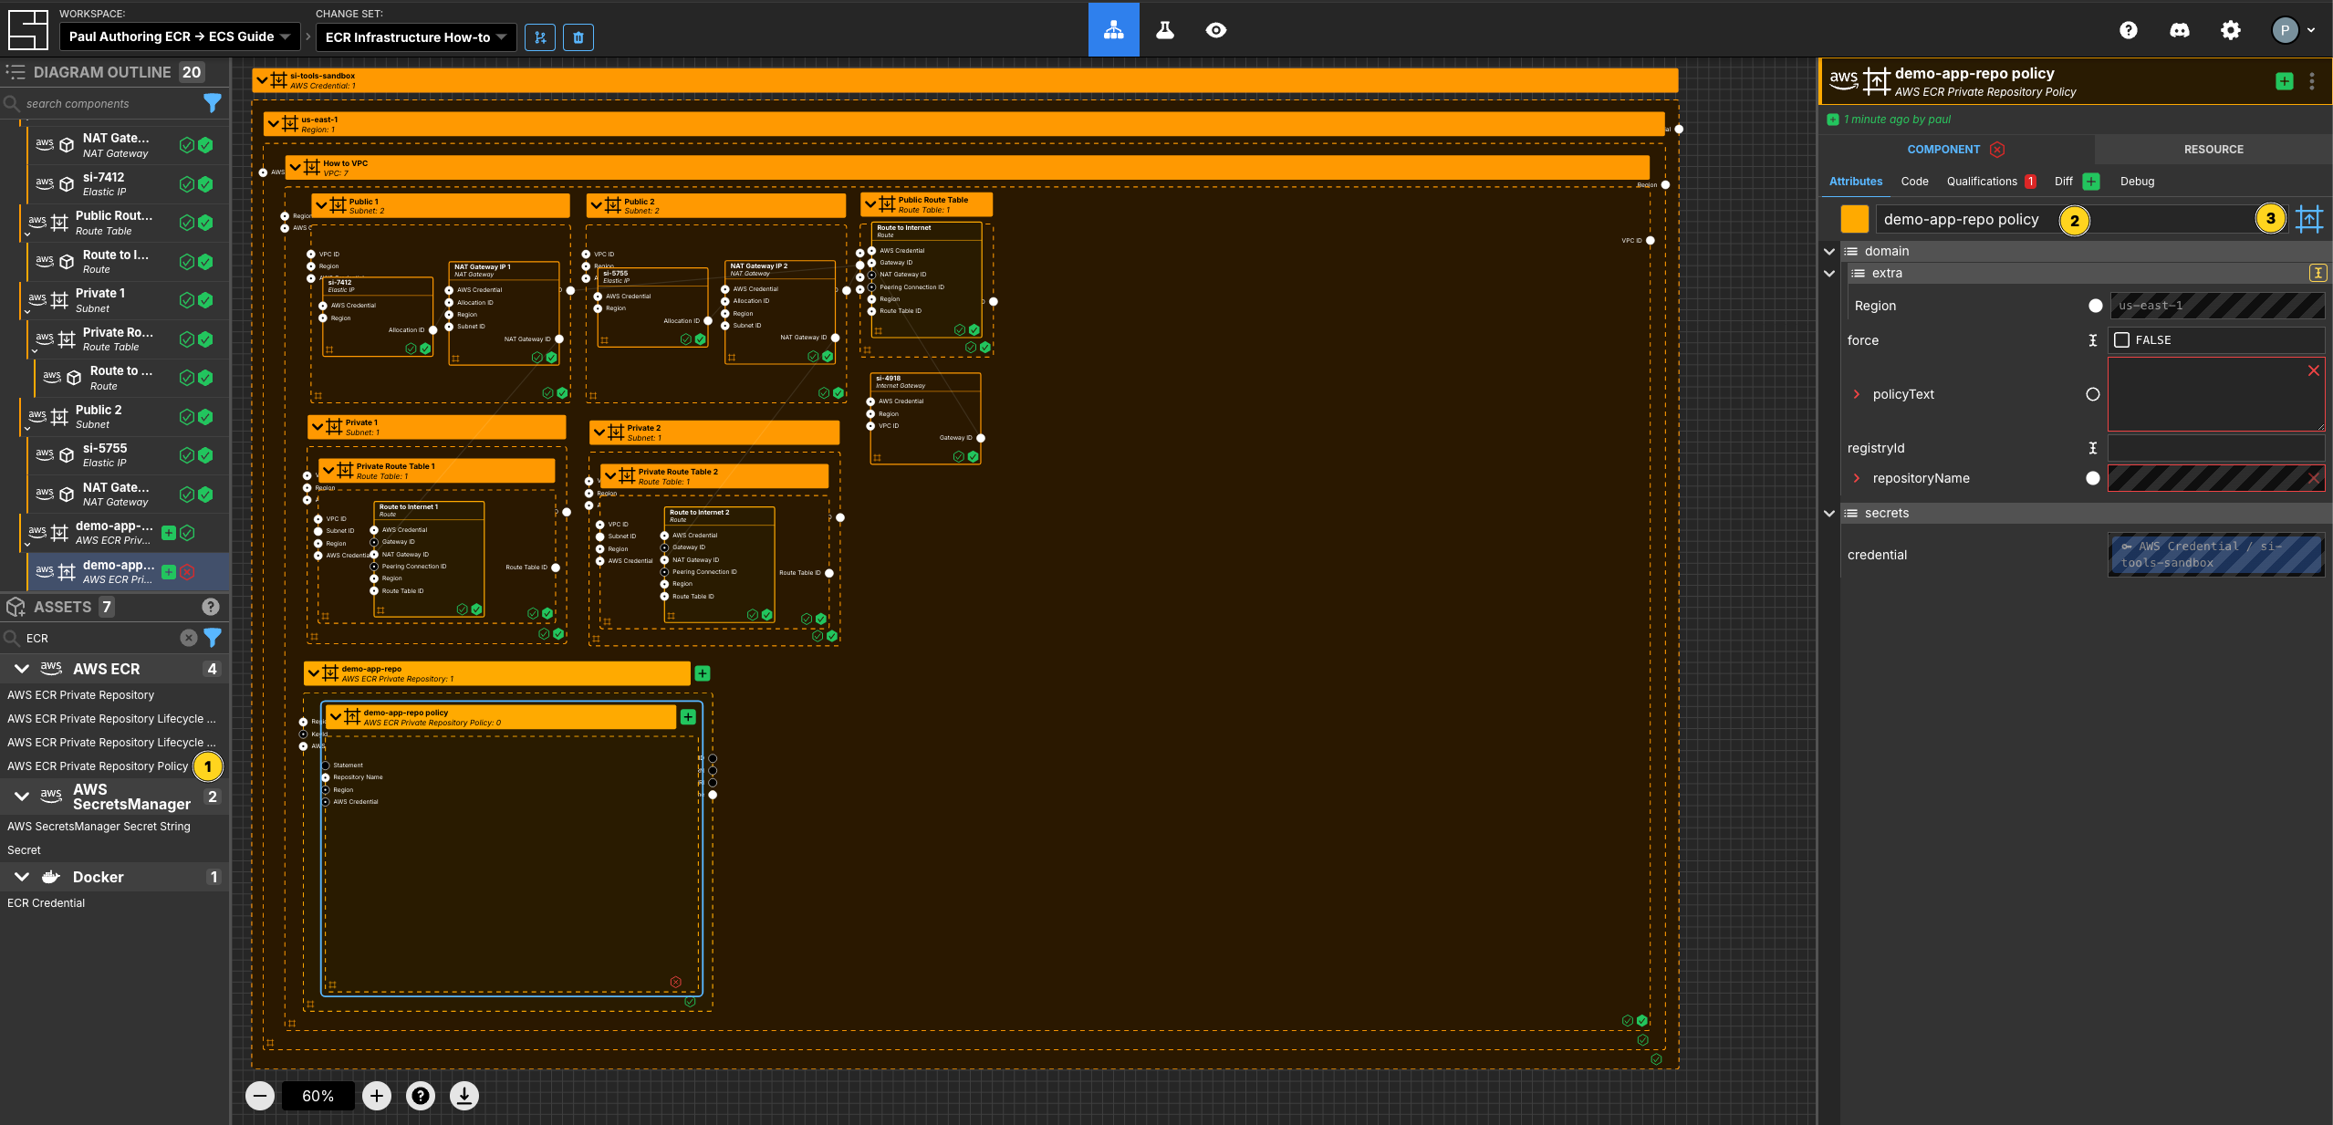Select AWS SecretsManager Secret String asset
The height and width of the screenshot is (1125, 2333).
click(99, 827)
